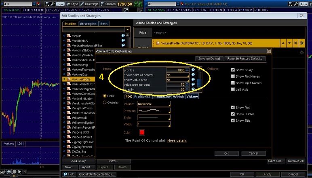This screenshot has width=312, height=178.
Task: Open VolumeProfile settings gear icon
Action: point(302,43)
